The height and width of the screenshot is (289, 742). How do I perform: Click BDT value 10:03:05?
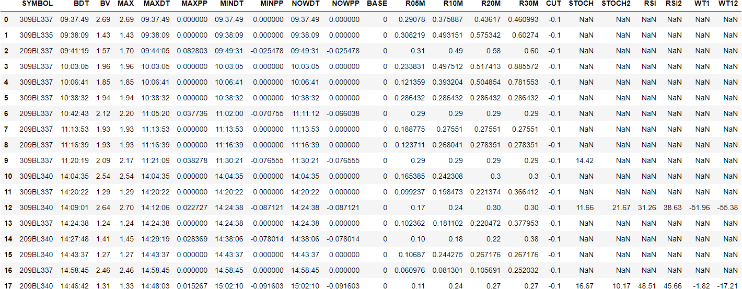point(74,66)
